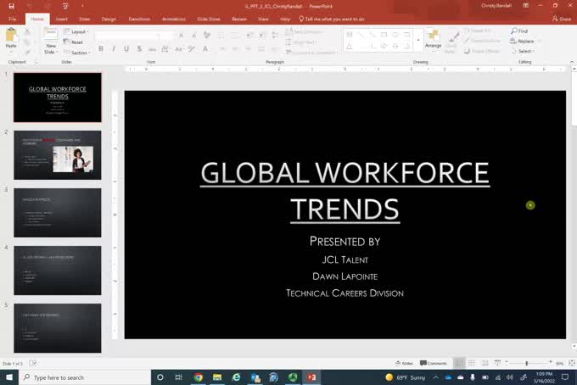577x385 pixels.
Task: Click the taskbar search box
Action: coord(85,377)
